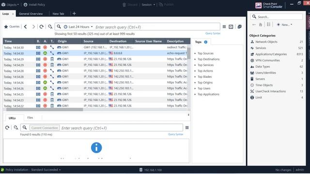The height and width of the screenshot is (174, 310).
Task: Select Top Destinations
Action: tap(208, 59)
